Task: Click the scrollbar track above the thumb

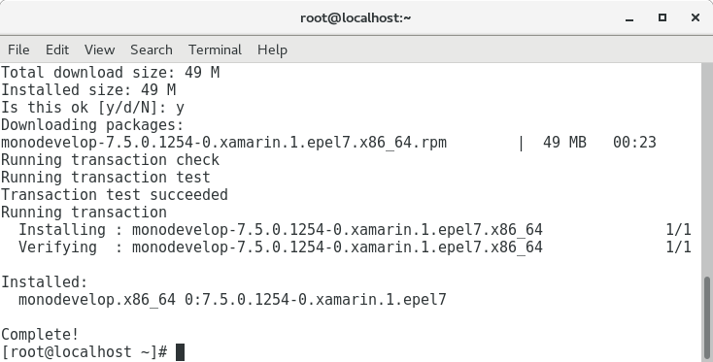Action: [x=707, y=171]
